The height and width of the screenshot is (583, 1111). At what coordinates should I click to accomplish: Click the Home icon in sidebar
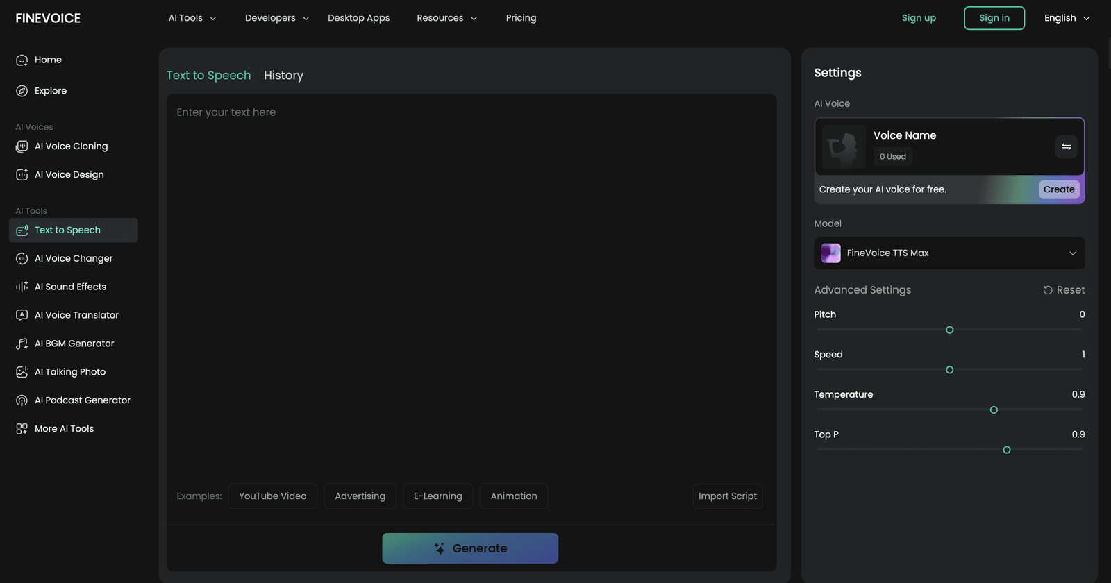point(22,60)
